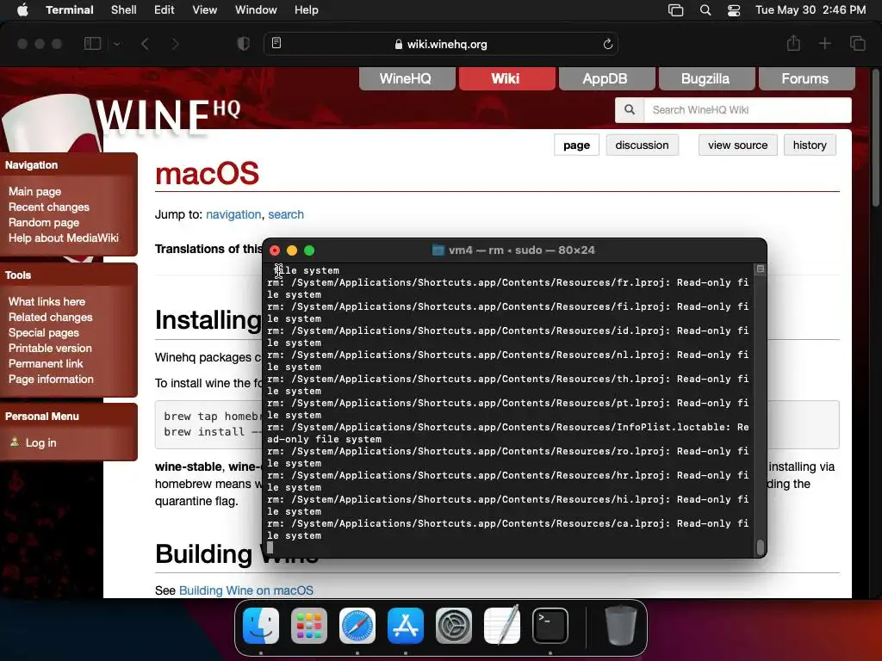This screenshot has width=882, height=661.
Task: Open Building Wine on macOS link
Action: 246,590
